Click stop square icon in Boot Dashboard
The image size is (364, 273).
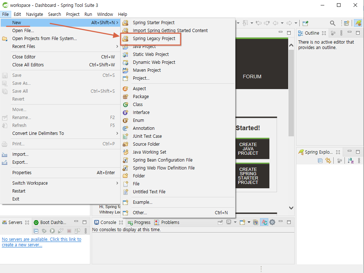point(69,231)
